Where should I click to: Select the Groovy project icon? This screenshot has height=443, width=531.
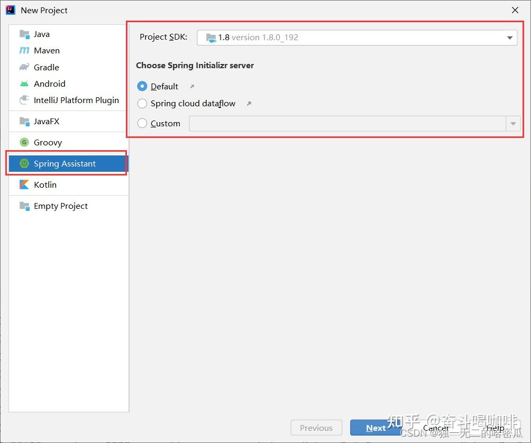point(24,142)
